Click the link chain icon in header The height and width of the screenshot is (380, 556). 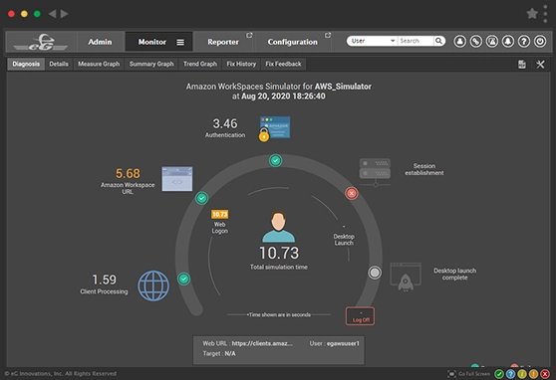(476, 42)
